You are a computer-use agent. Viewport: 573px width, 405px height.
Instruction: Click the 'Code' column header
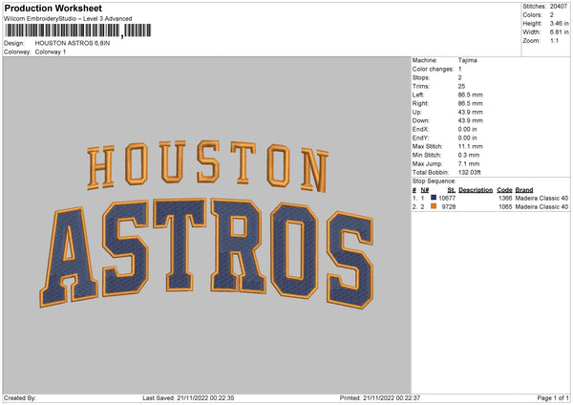click(x=504, y=190)
